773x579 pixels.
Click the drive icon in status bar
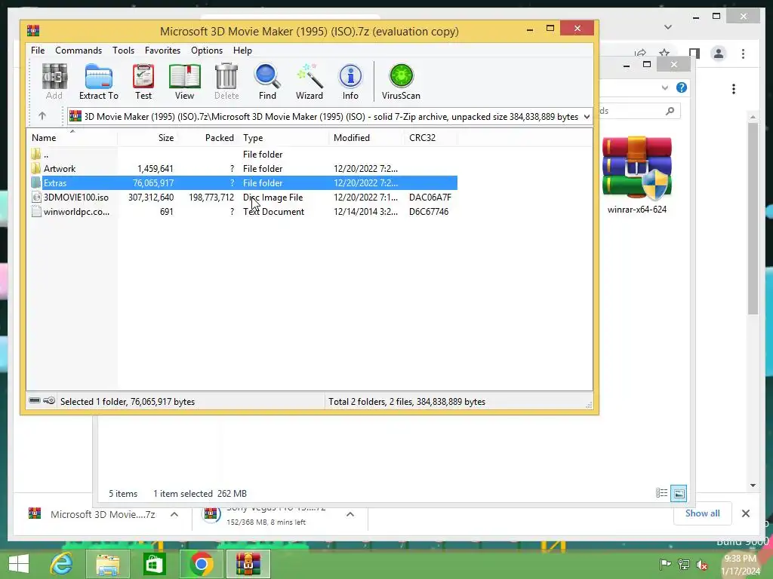coord(35,401)
